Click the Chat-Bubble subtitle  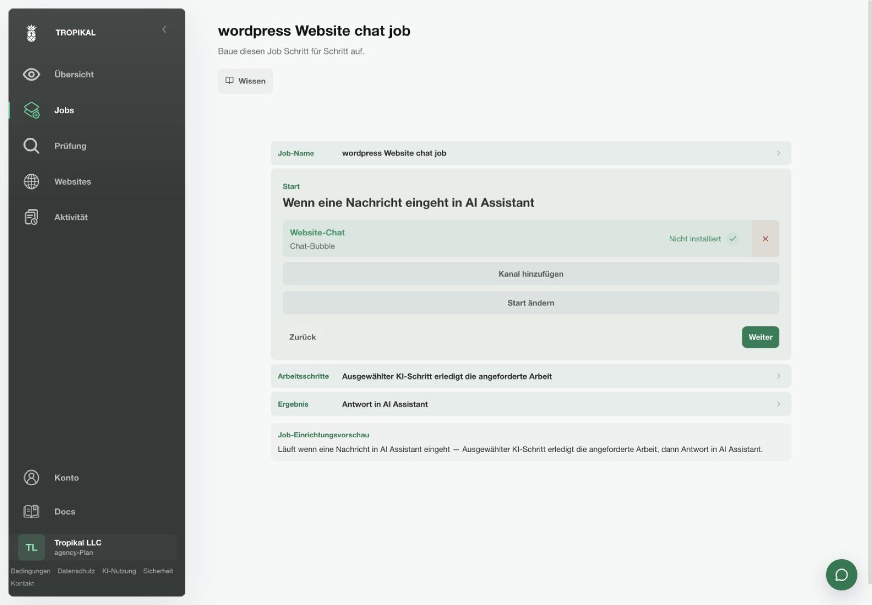pos(312,246)
